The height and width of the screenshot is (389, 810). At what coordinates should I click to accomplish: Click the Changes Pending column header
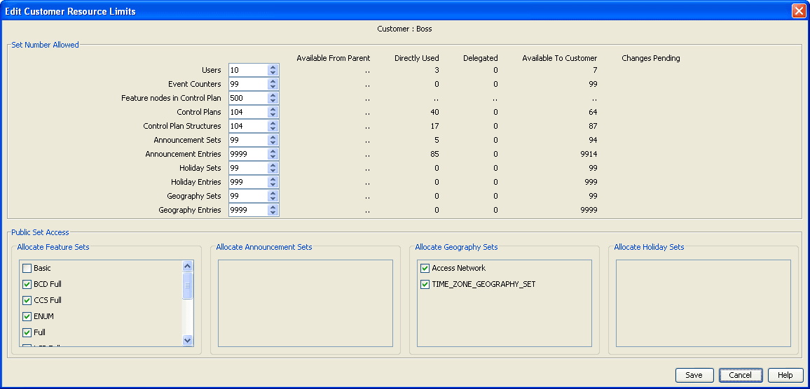click(651, 58)
